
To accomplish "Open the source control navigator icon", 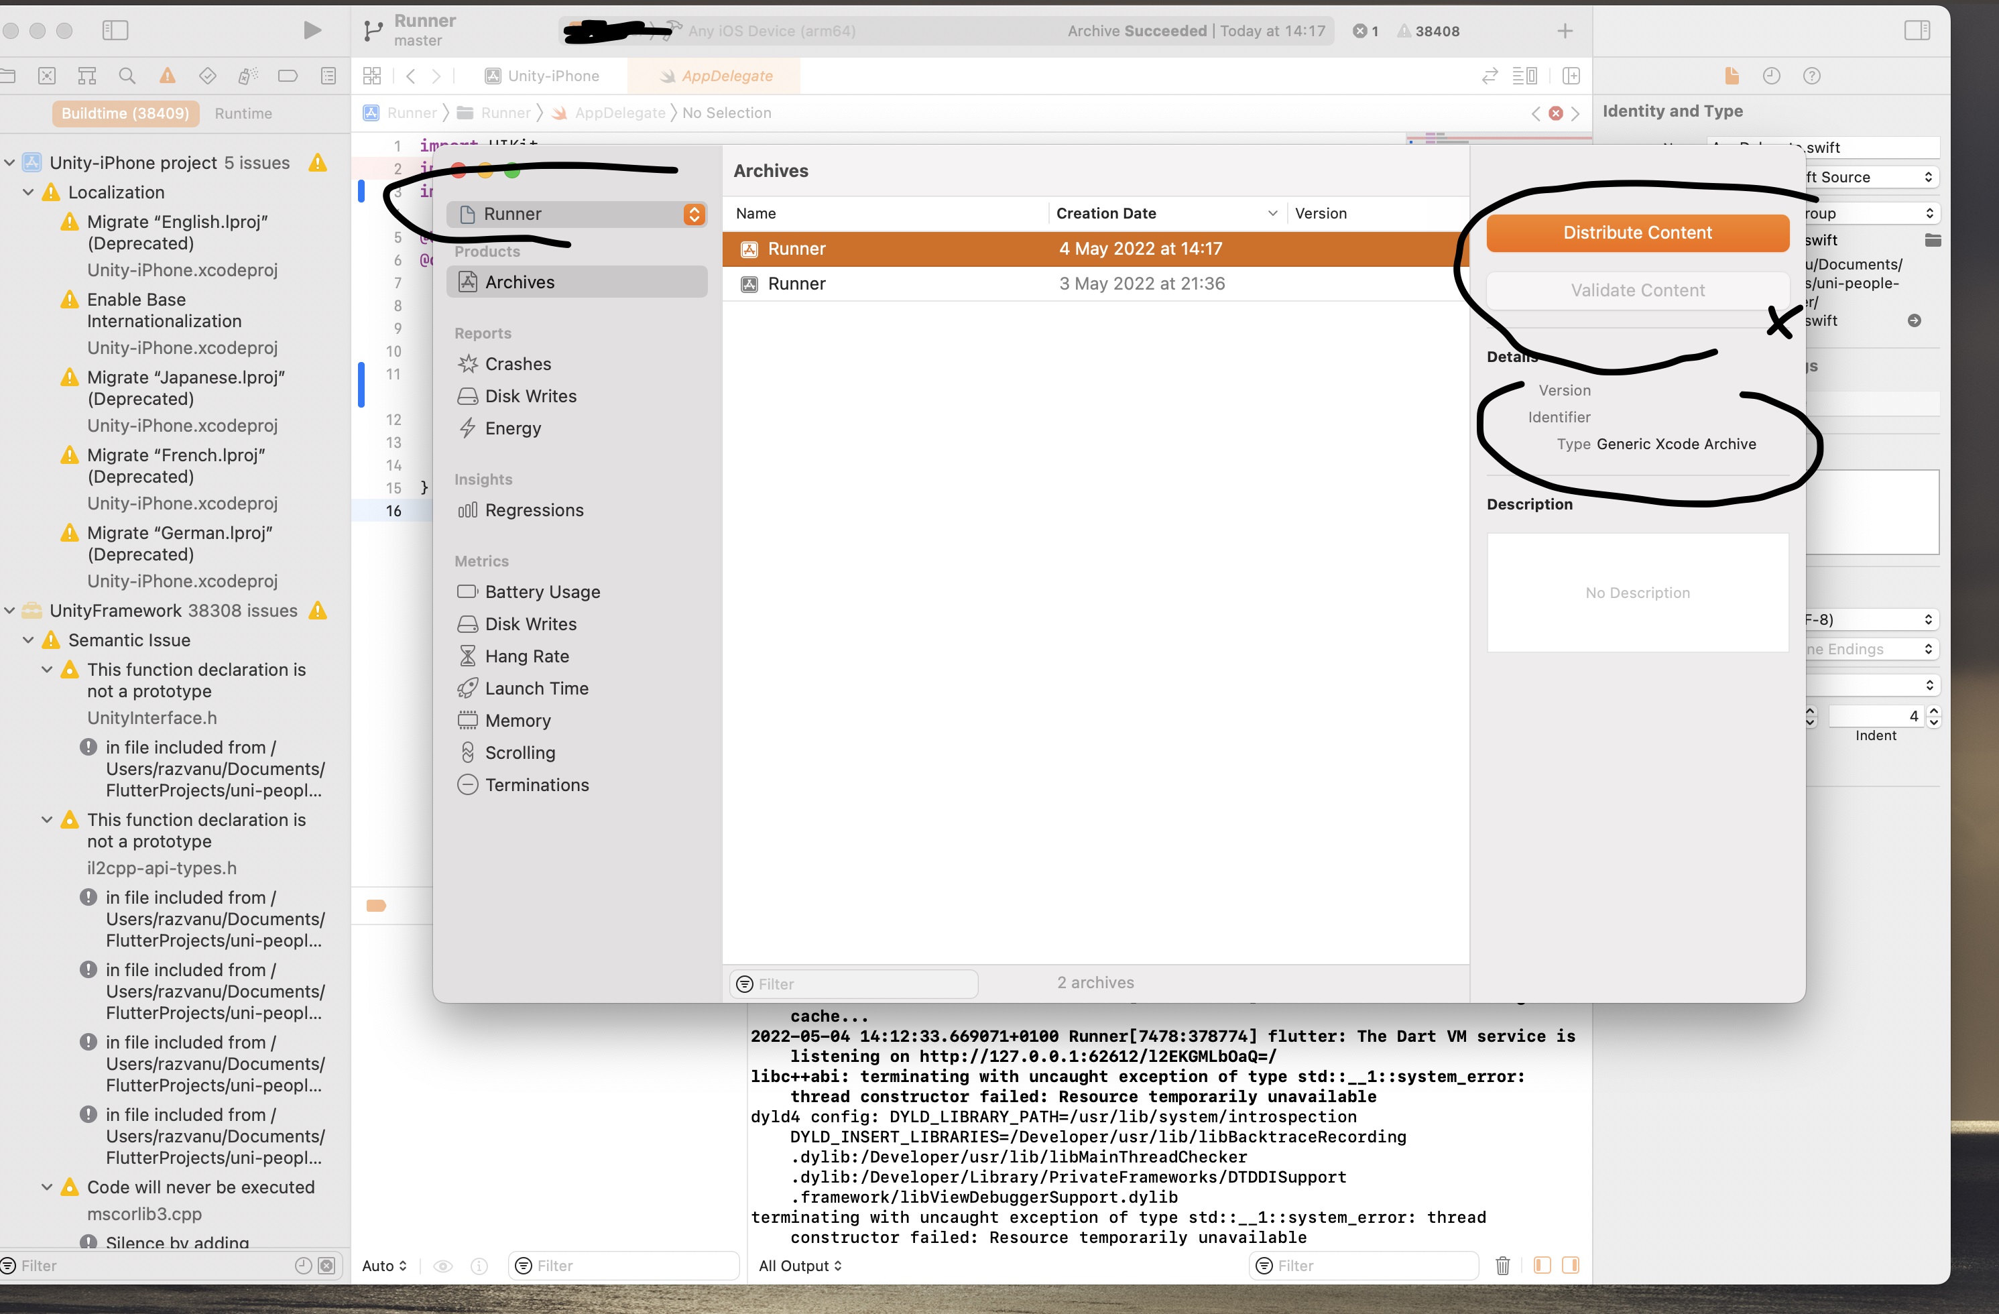I will point(47,76).
